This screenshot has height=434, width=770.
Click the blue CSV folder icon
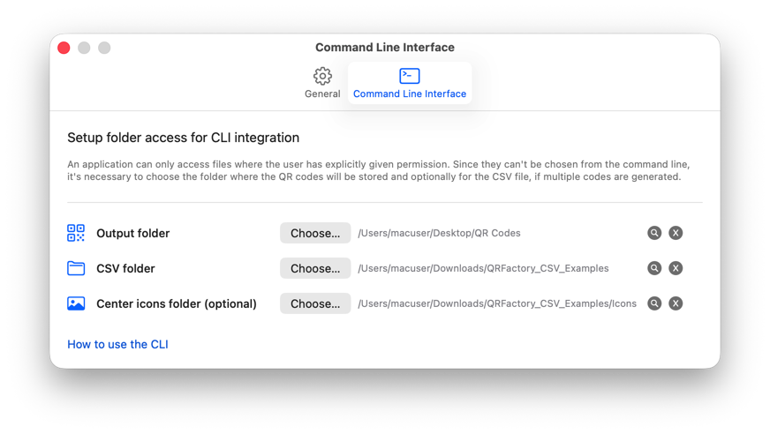click(x=76, y=268)
